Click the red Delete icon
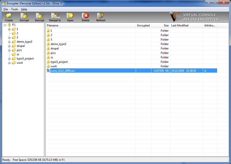 point(85,16)
